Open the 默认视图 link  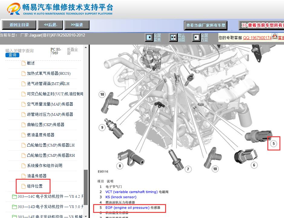[181, 37]
